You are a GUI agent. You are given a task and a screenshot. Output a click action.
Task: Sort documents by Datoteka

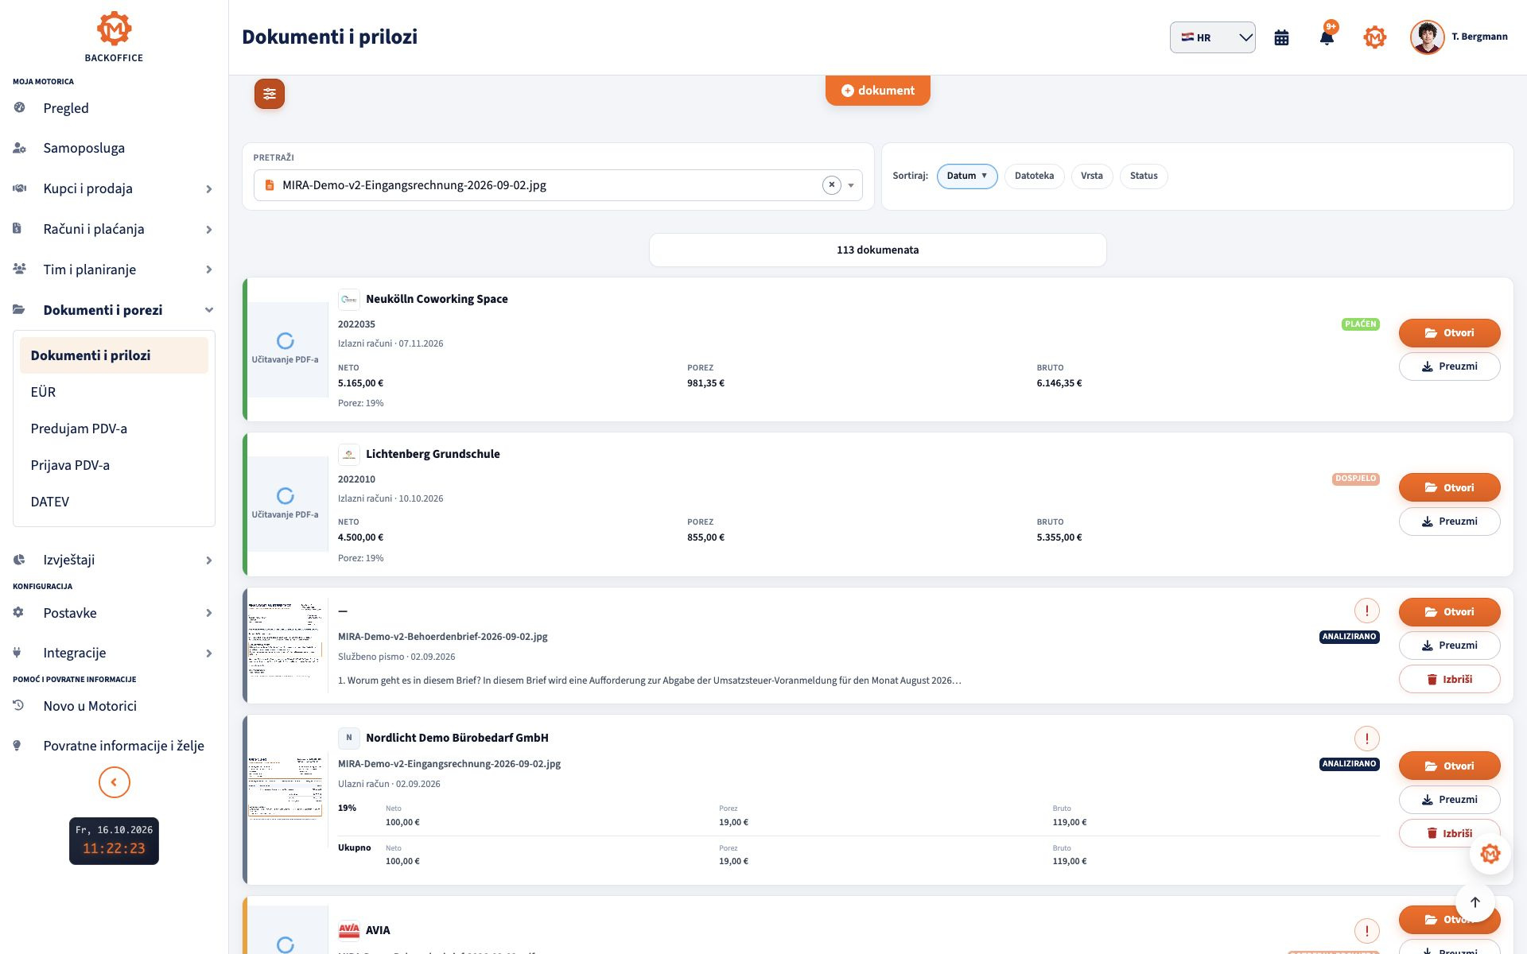coord(1034,176)
